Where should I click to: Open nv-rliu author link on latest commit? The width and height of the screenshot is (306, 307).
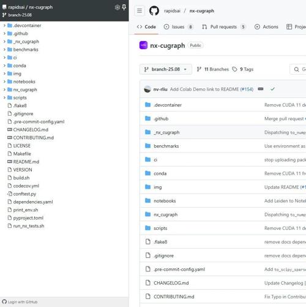coord(160,89)
